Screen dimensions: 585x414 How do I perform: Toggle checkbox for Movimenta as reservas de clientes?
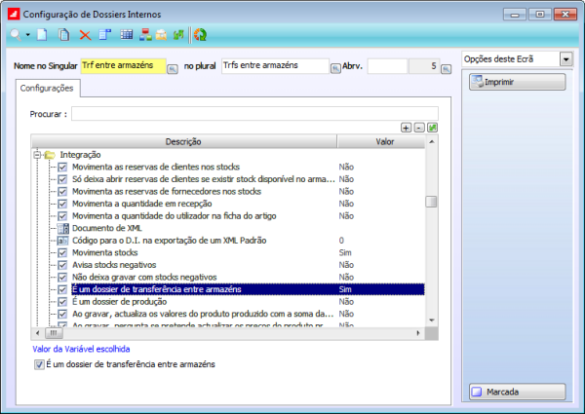(x=62, y=167)
